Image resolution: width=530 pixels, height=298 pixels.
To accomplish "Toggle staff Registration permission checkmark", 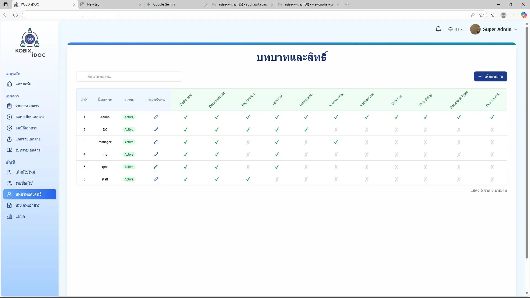I will 248,179.
